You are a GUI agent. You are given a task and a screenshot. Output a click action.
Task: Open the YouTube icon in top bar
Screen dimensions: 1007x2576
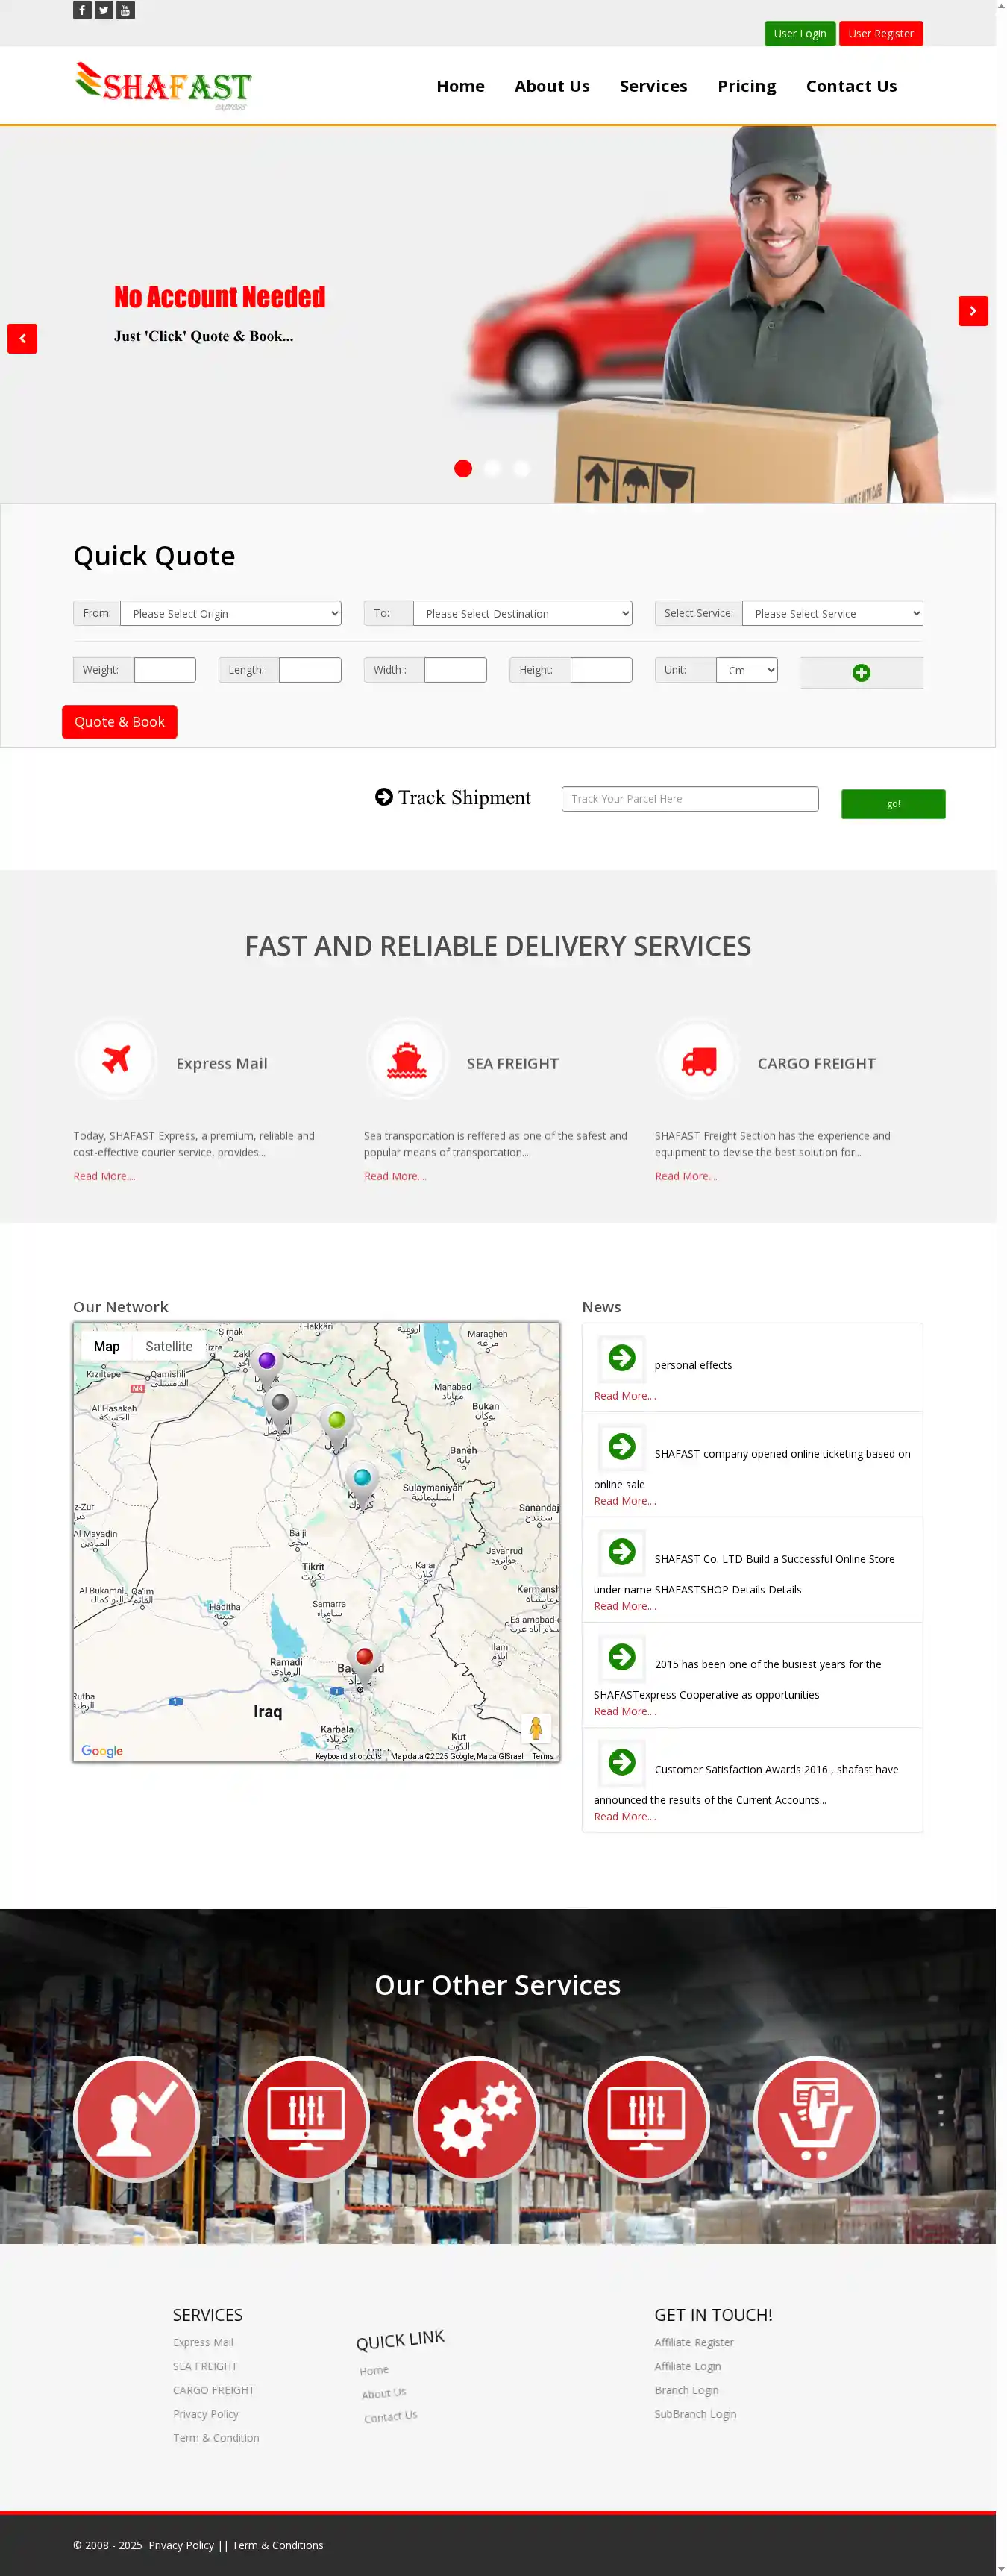125,10
